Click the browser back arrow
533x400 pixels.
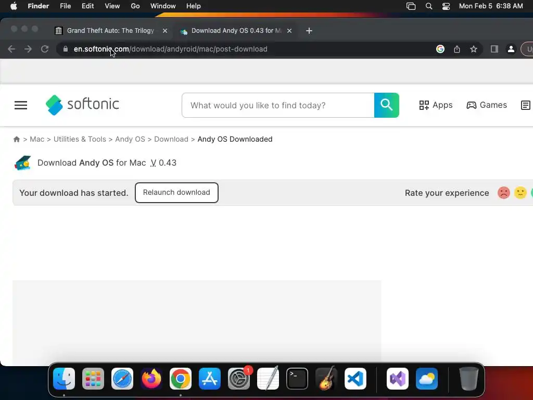pos(11,49)
